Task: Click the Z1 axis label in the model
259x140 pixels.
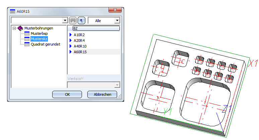Action: pyautogui.click(x=227, y=109)
